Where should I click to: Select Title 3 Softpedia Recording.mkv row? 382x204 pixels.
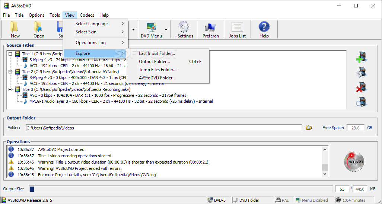(x=76, y=89)
